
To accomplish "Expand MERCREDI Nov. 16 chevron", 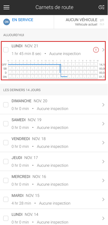I will pos(103,181).
